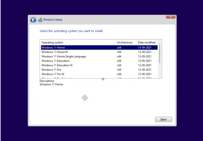Click the Operating system column header
Viewport: 203px width, 141px height.
coord(78,42)
